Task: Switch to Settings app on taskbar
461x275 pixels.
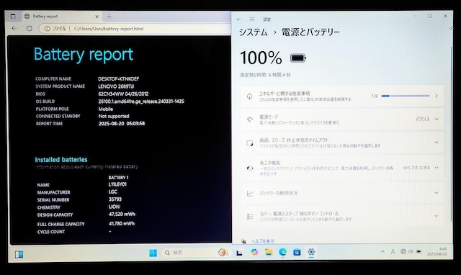Action: point(311,252)
